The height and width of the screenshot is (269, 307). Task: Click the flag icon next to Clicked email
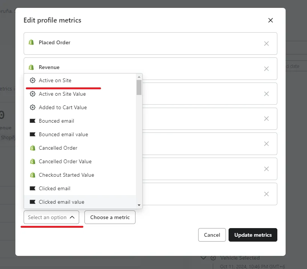pyautogui.click(x=33, y=188)
